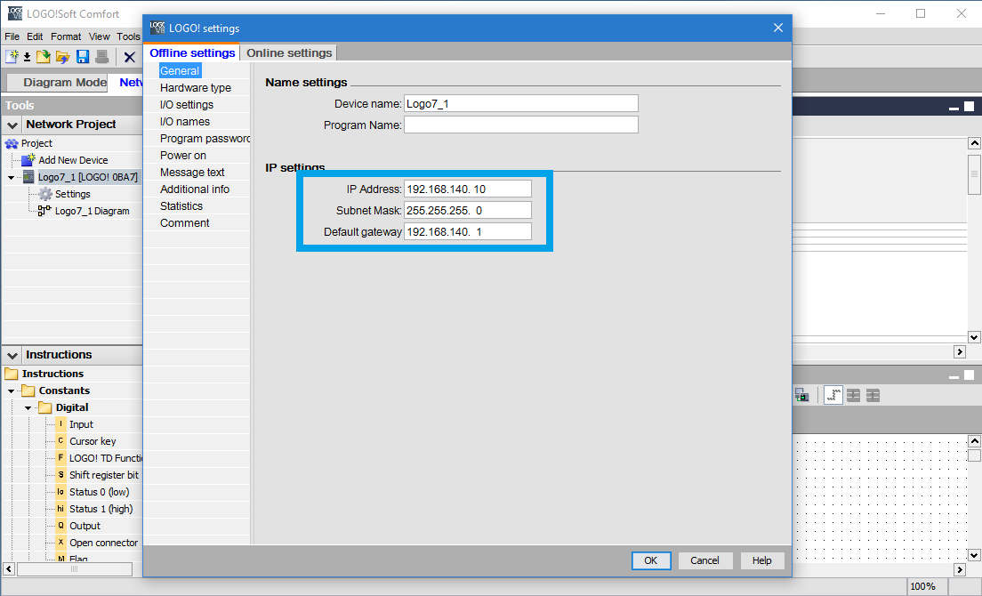Click the Default gateway field
This screenshot has height=596, width=982.
pyautogui.click(x=468, y=231)
